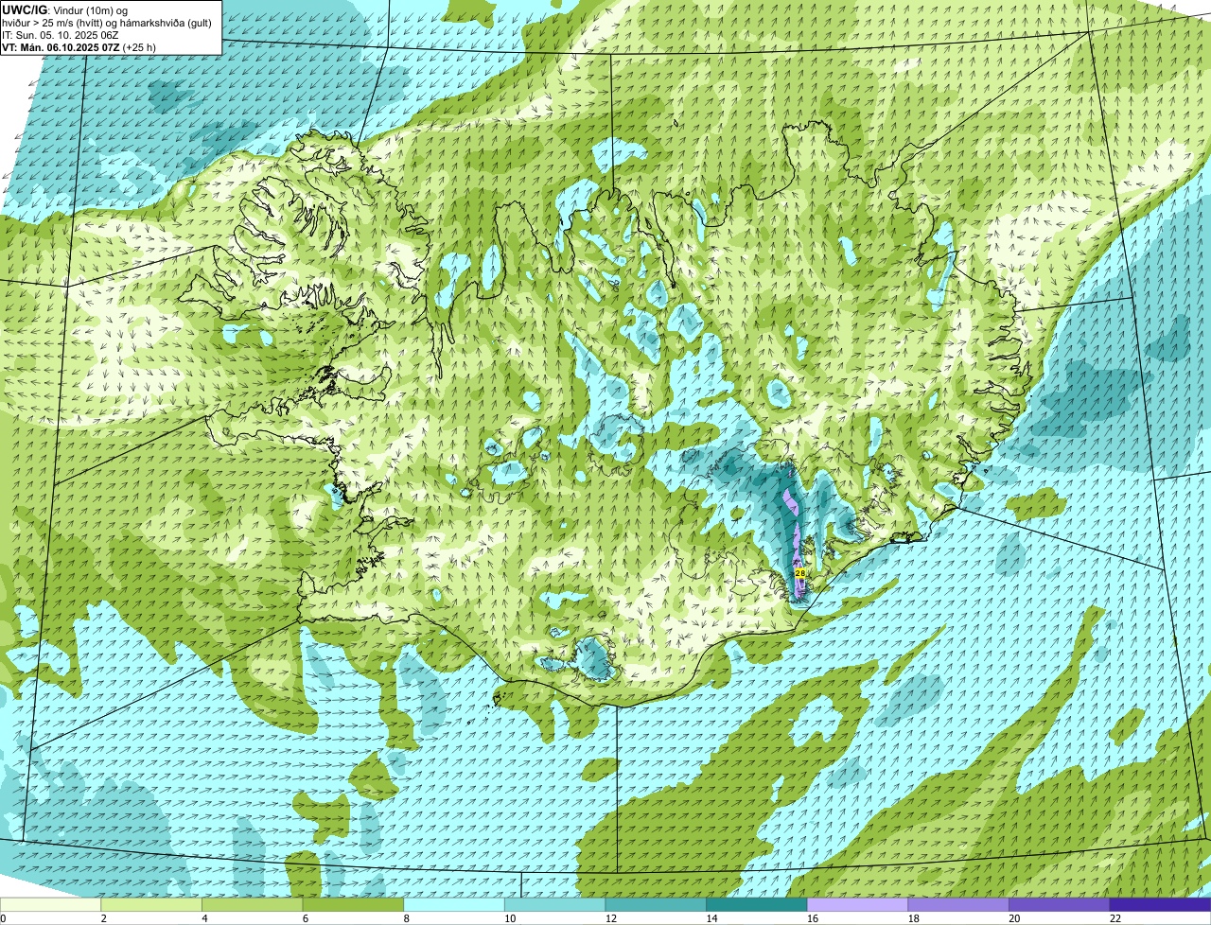The image size is (1211, 925).
Task: Click the 12–14 m/s teal legend swatch
Action: [656, 904]
